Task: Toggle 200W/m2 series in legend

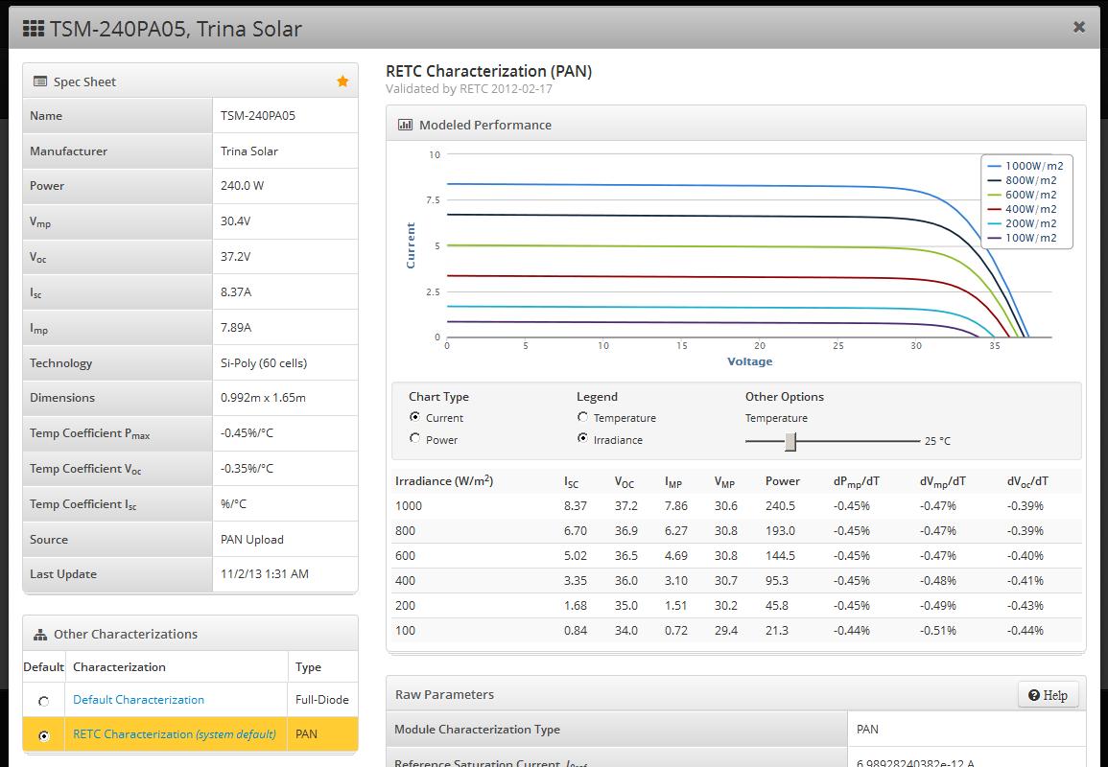Action: click(1023, 223)
